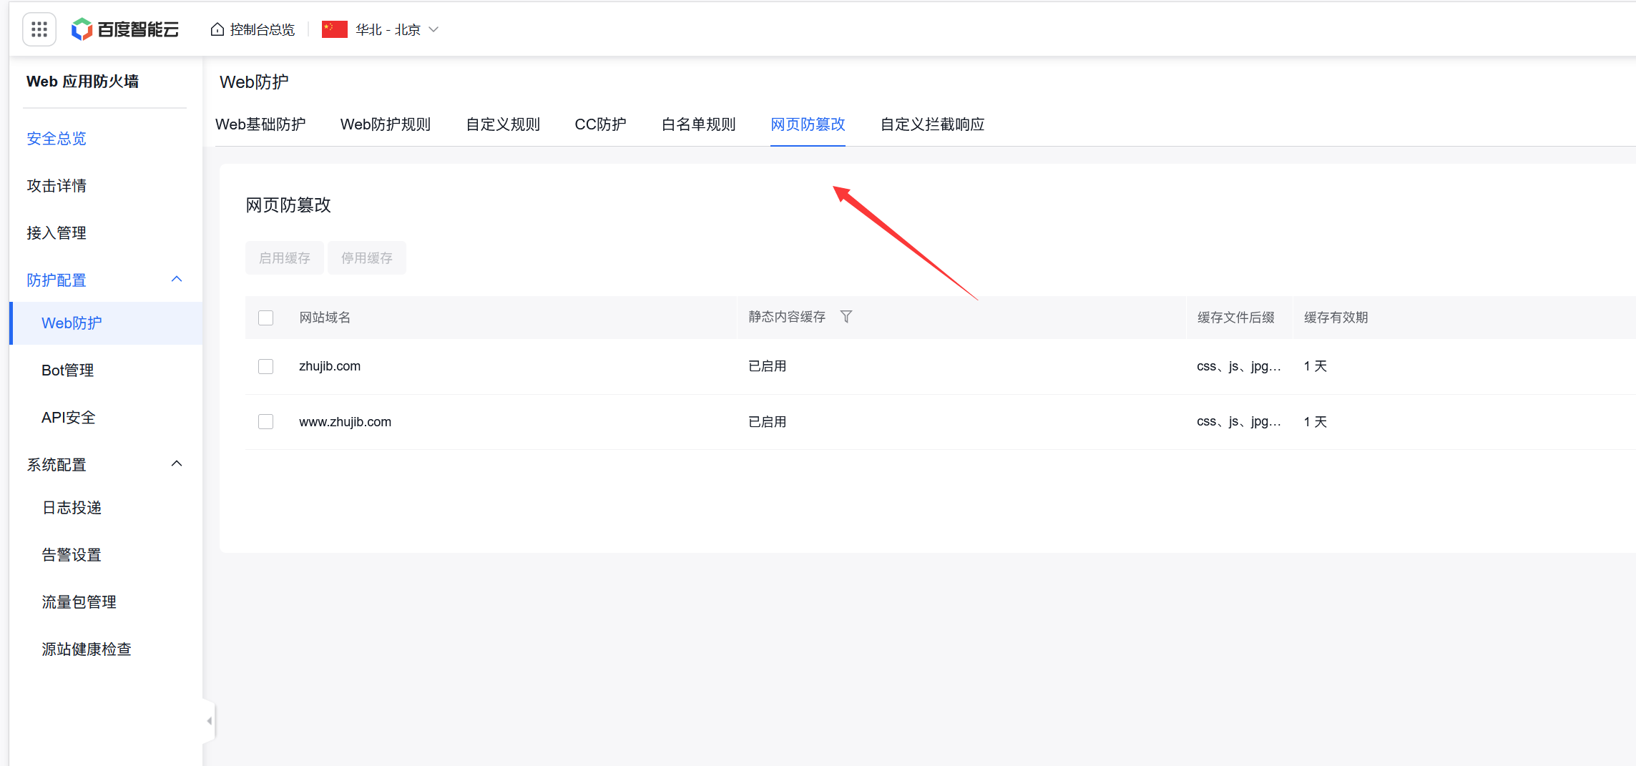The image size is (1636, 766).
Task: Click the 启用缓存 button
Action: click(x=284, y=257)
